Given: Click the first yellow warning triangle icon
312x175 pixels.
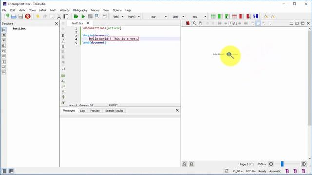Looking at the screenshot, I should 265,17.
